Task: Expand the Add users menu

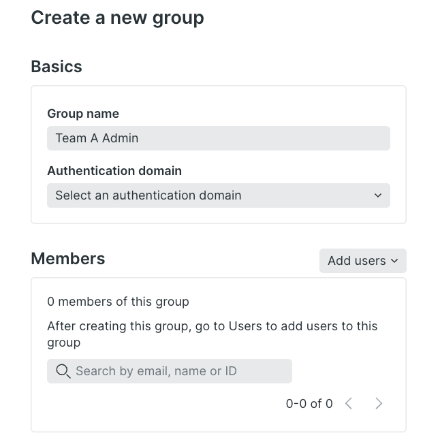Action: click(x=363, y=261)
